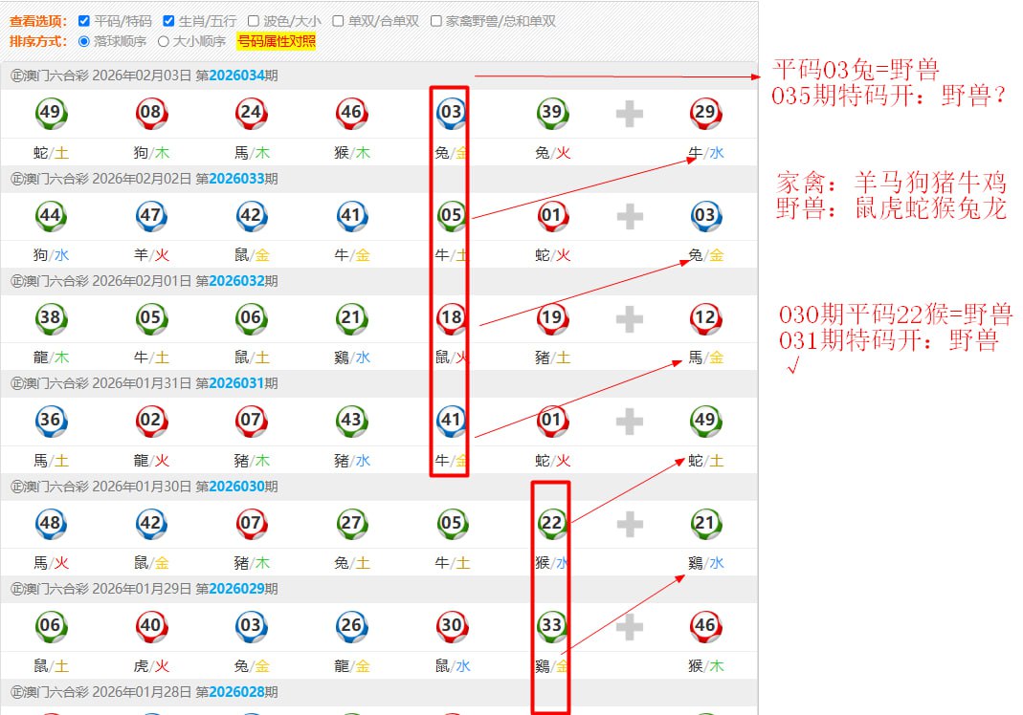Select the 落球顺序 sort radio button
1023x715 pixels.
(x=84, y=41)
